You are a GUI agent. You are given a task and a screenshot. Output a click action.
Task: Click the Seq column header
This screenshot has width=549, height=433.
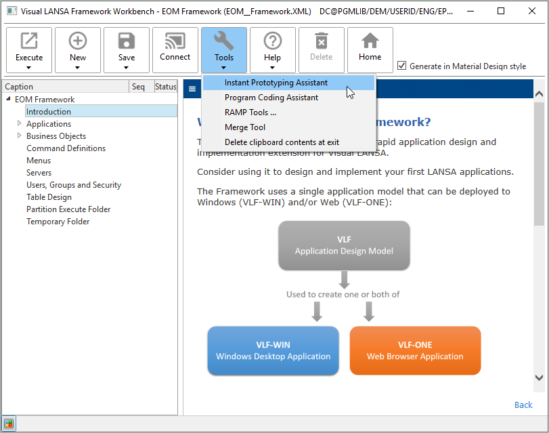[x=141, y=87]
